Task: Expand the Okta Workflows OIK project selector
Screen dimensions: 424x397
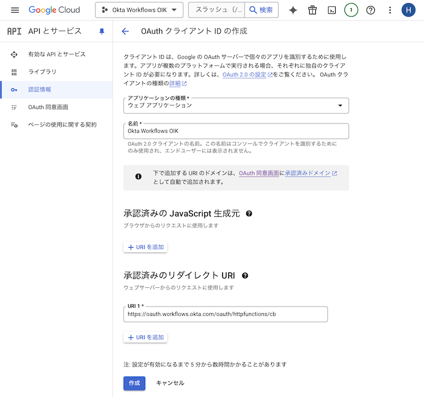Action: tap(139, 10)
